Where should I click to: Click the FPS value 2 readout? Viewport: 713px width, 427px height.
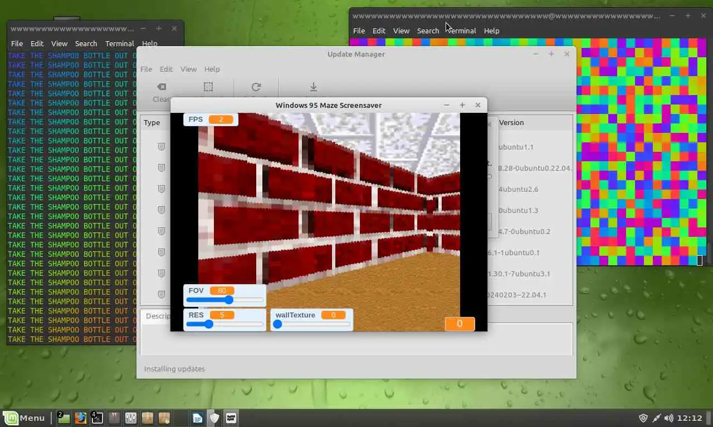(x=221, y=120)
